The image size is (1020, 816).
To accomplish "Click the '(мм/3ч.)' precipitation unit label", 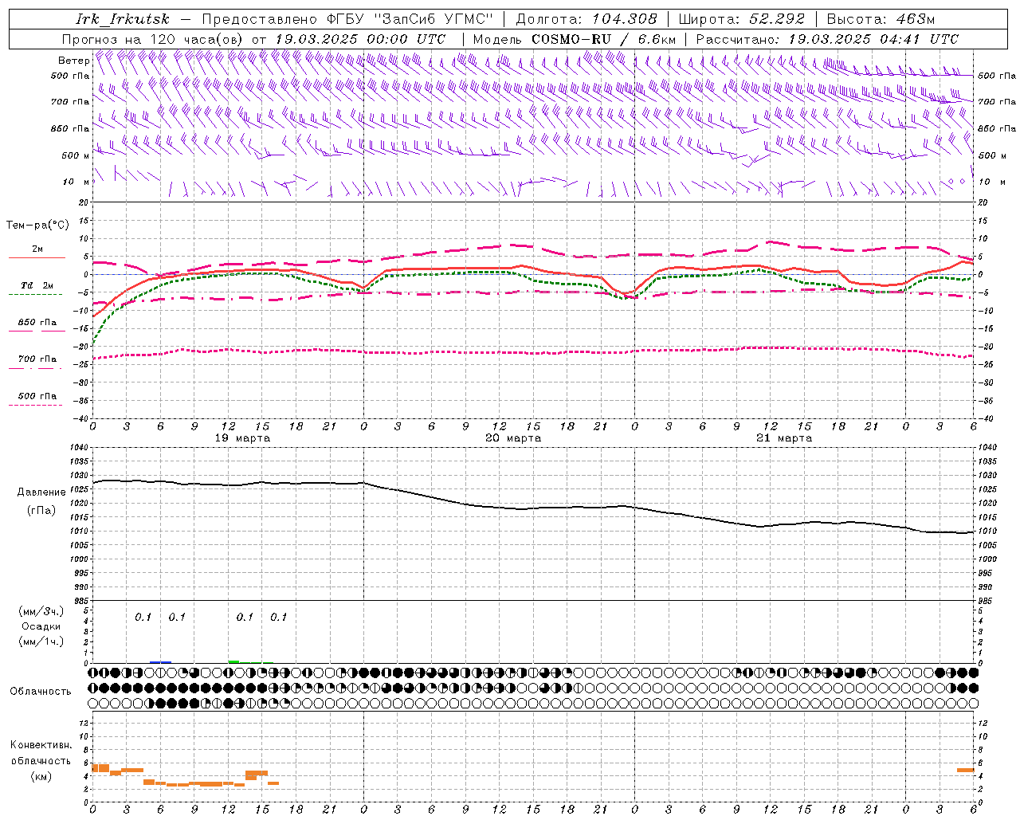I will pyautogui.click(x=41, y=611).
